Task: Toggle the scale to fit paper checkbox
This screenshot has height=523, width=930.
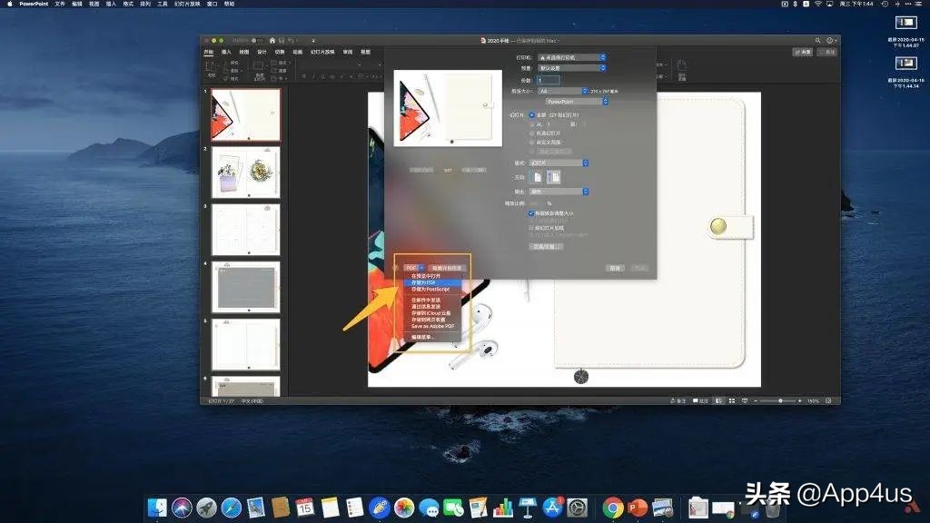Action: click(x=532, y=213)
